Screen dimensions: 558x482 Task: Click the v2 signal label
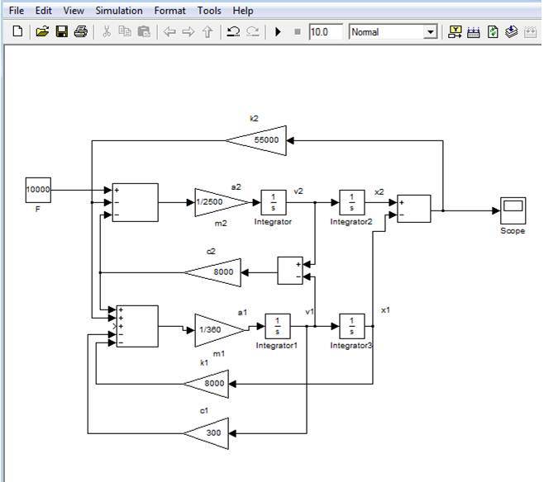coord(298,191)
